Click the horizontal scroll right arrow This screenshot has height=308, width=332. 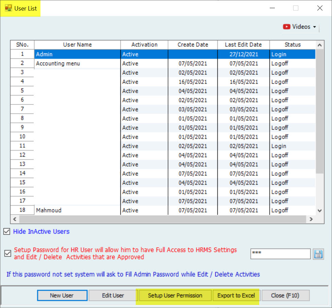coord(311,219)
